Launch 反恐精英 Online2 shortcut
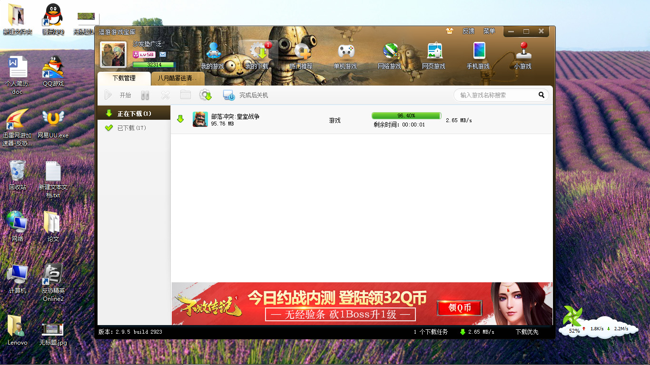650x365 pixels. click(x=53, y=283)
